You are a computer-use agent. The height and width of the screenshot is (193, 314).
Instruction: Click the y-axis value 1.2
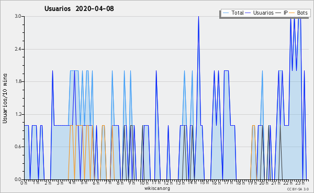point(18,114)
